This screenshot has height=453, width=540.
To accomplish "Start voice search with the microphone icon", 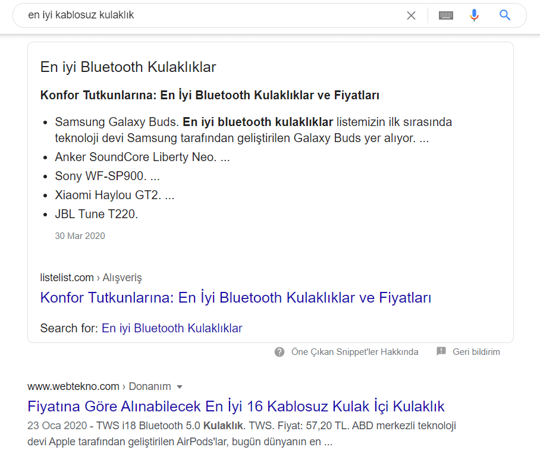I will (x=474, y=15).
